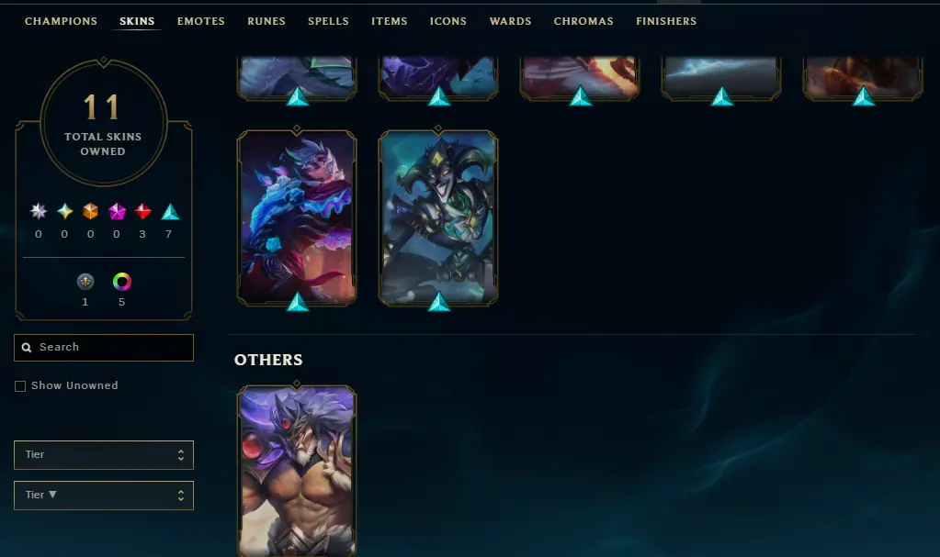Open the Tier ▼ sorting dropdown

tap(104, 496)
